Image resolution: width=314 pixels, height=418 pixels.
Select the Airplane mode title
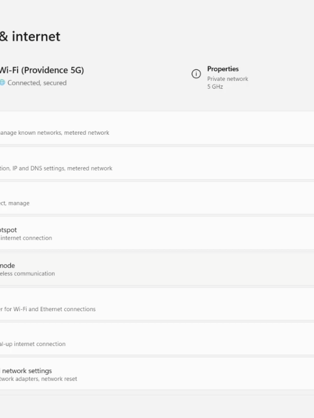click(7, 266)
